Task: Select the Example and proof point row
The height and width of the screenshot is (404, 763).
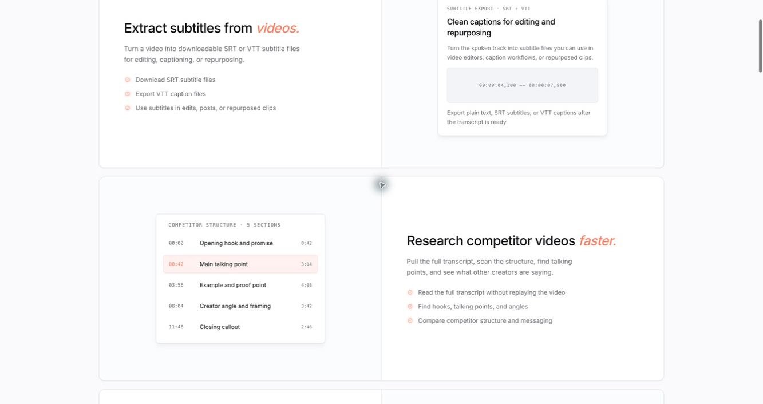Action: pyautogui.click(x=240, y=285)
